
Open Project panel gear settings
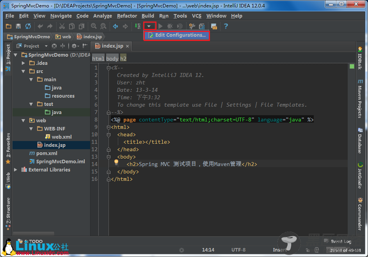75,46
